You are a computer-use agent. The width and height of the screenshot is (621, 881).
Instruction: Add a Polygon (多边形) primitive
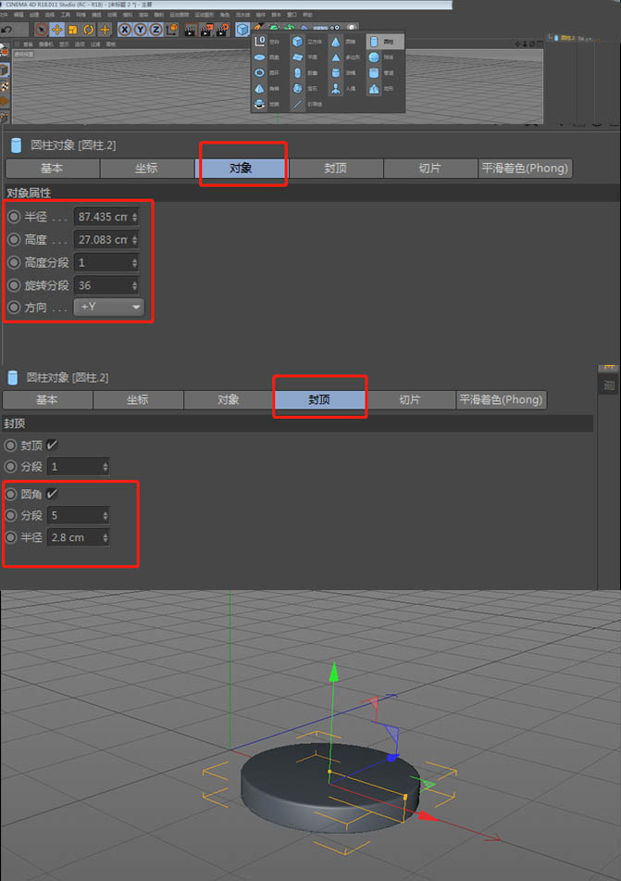point(336,57)
